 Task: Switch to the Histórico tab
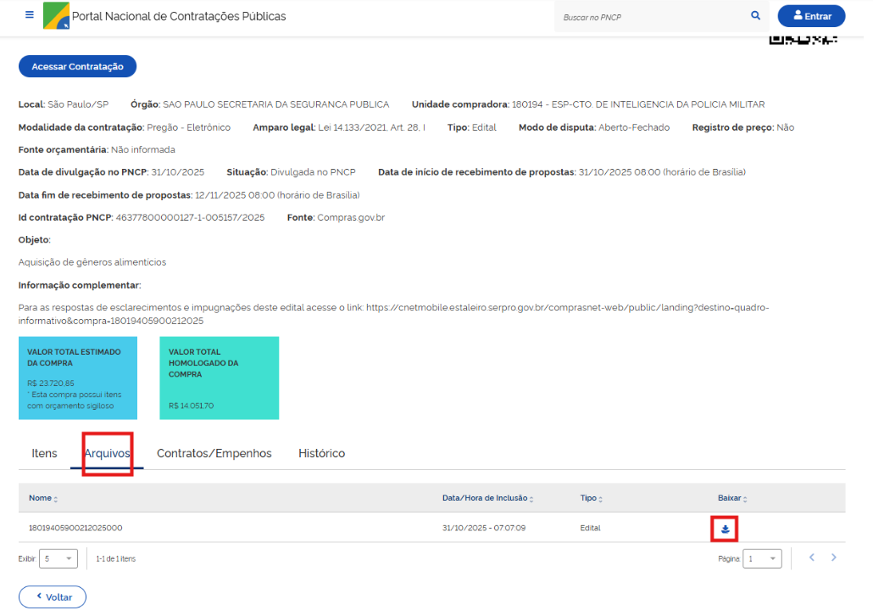321,453
